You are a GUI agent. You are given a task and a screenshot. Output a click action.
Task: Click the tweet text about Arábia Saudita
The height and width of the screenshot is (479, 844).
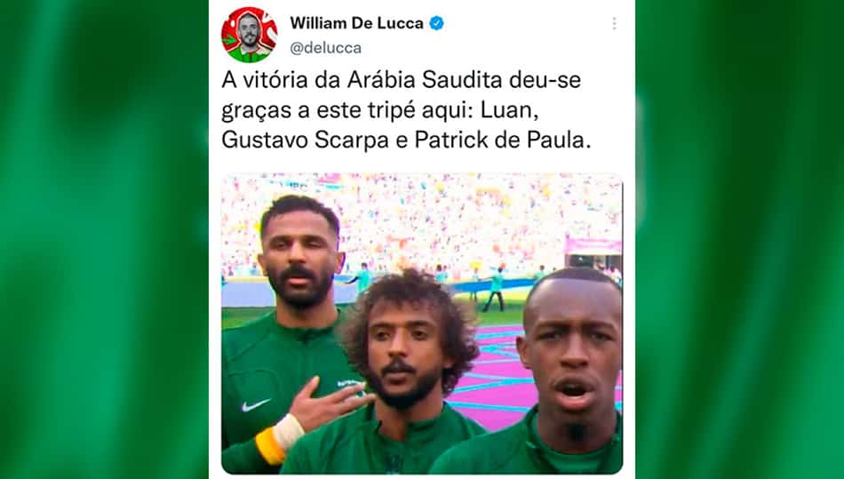point(406,110)
